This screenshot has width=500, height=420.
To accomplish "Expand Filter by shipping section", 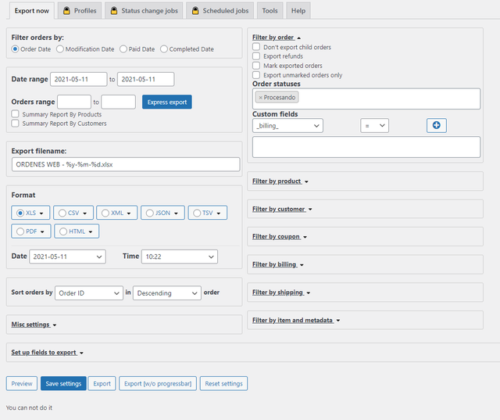I will coord(281,293).
